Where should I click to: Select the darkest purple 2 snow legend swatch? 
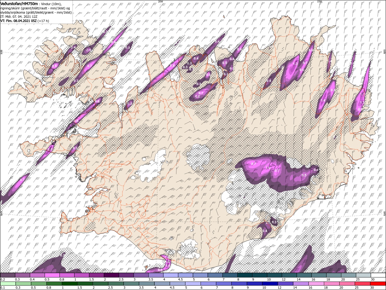coord(111,275)
